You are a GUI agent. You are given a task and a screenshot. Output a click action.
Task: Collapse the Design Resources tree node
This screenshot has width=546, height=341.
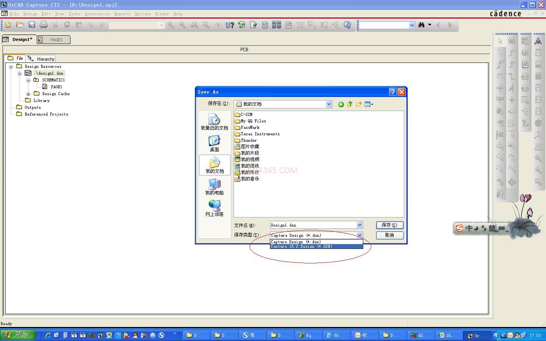click(11, 67)
